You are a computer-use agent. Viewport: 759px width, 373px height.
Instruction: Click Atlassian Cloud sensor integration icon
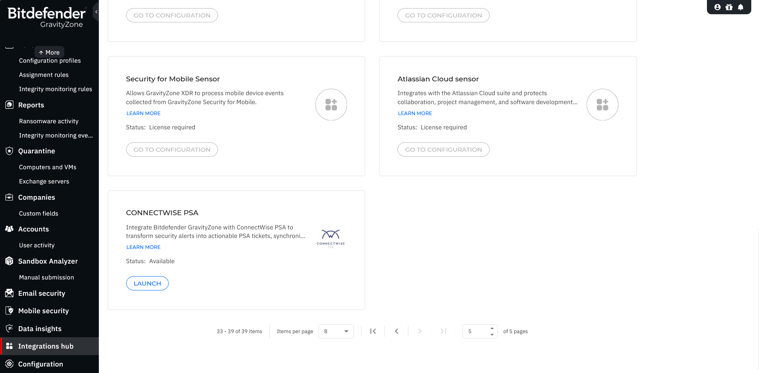click(602, 105)
